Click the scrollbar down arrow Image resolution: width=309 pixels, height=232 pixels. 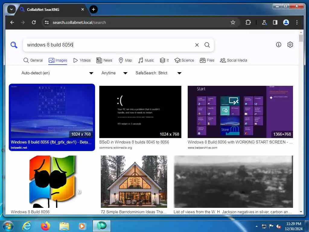(x=301, y=212)
